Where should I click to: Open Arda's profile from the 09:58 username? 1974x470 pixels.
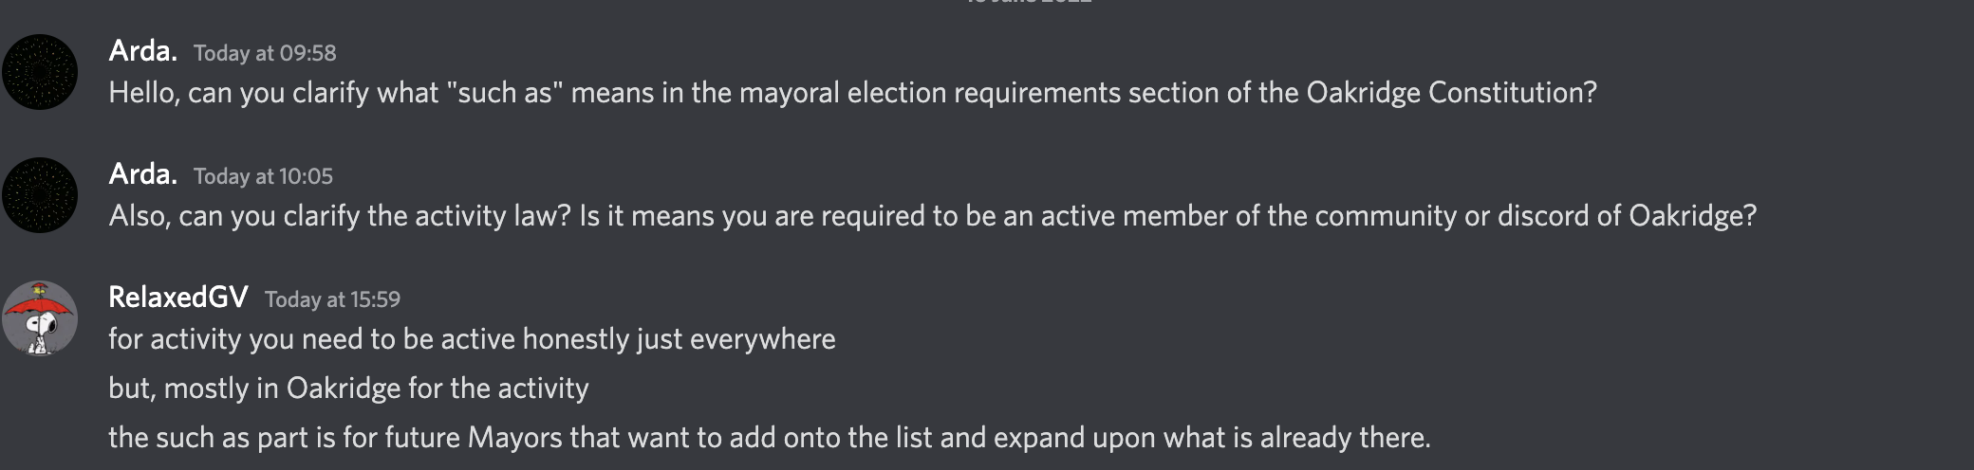(x=142, y=51)
